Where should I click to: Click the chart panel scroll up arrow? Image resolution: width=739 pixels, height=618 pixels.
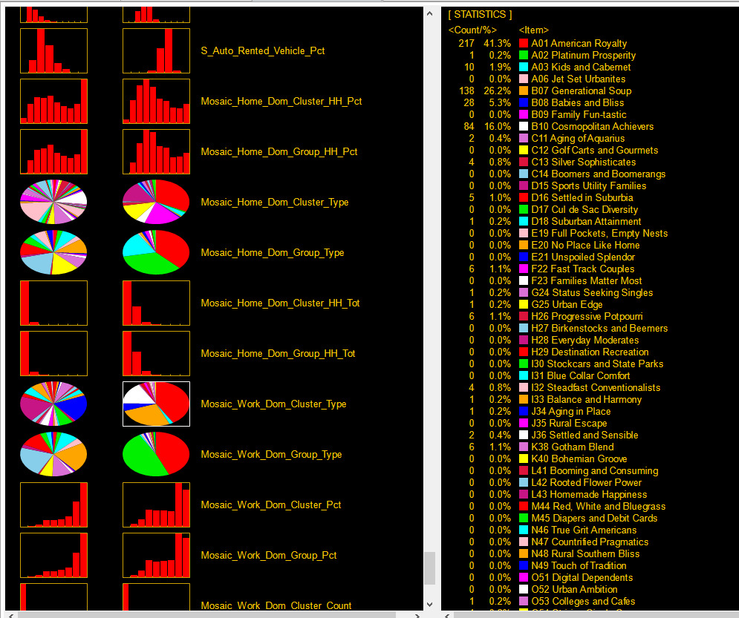[429, 13]
